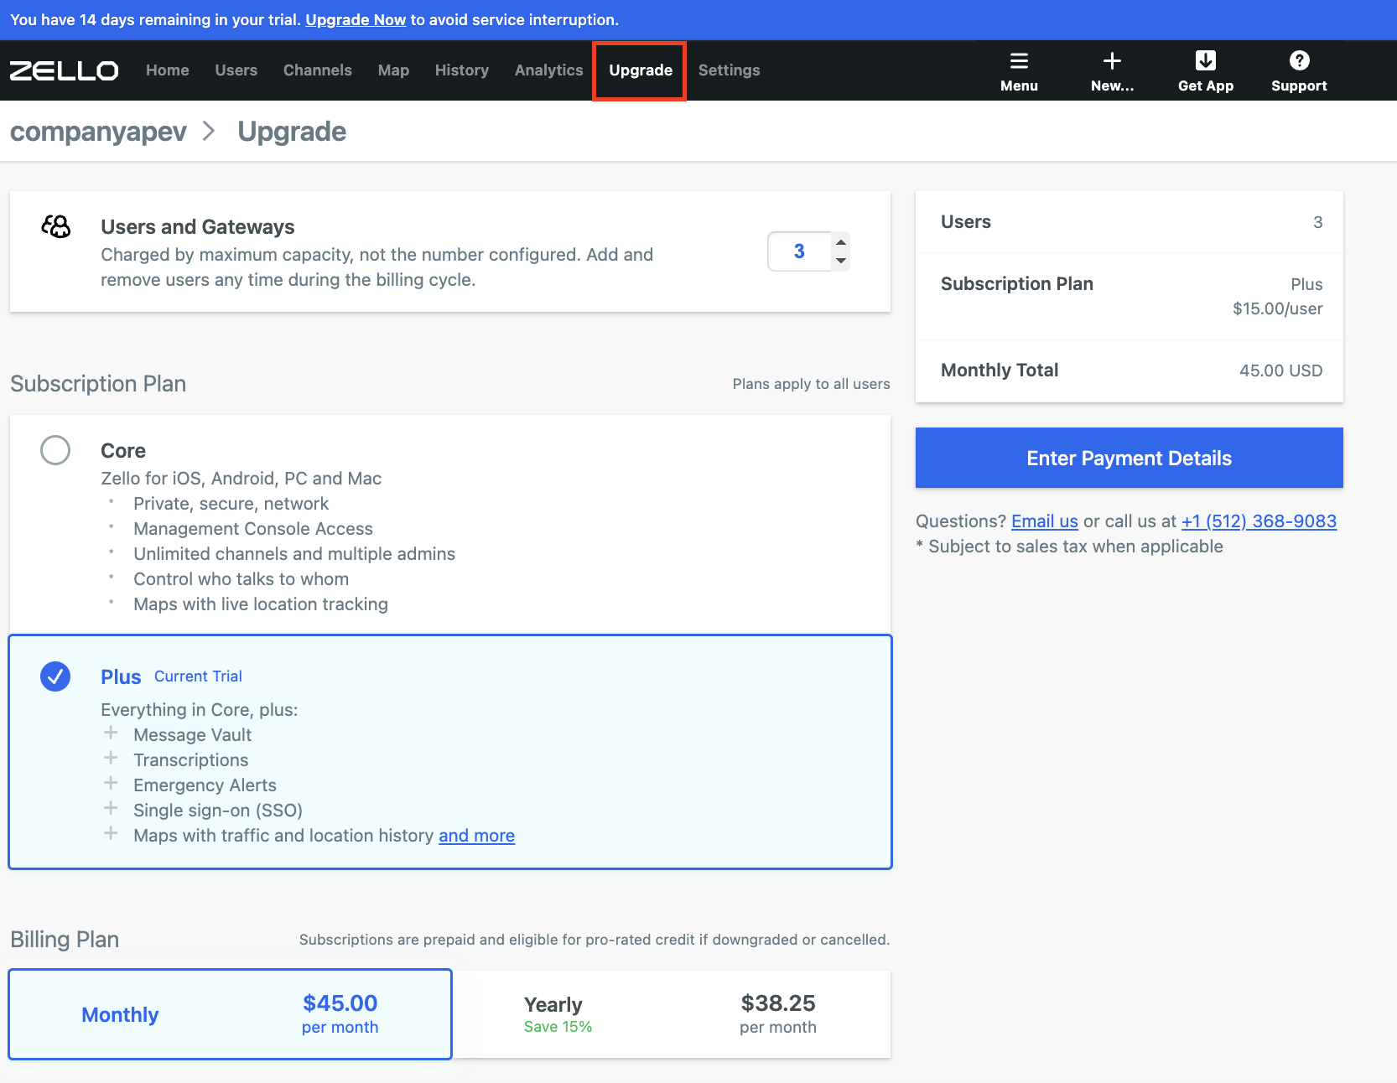Click the phone number link
The image size is (1397, 1083).
(1259, 521)
